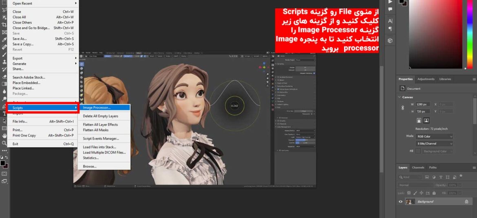
Task: Toggle the layer filtering switch
Action: (x=461, y=176)
